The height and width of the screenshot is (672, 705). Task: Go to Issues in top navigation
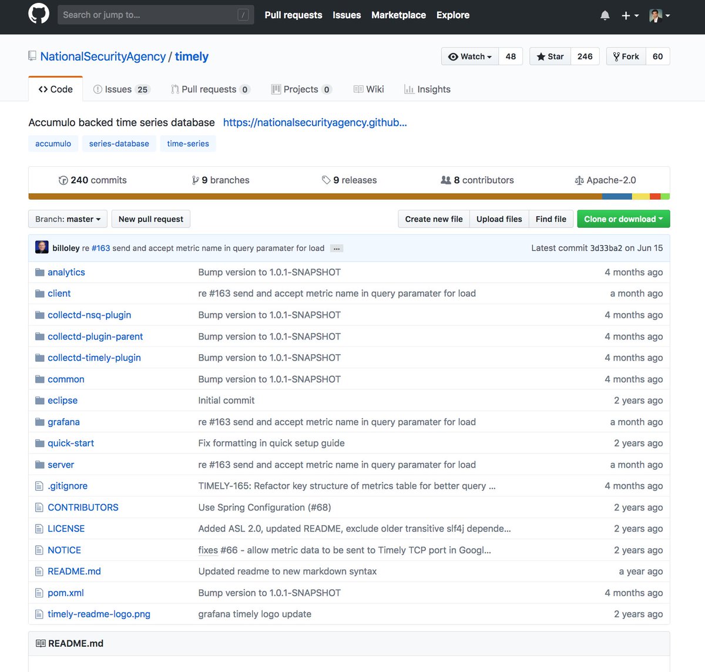(x=347, y=15)
